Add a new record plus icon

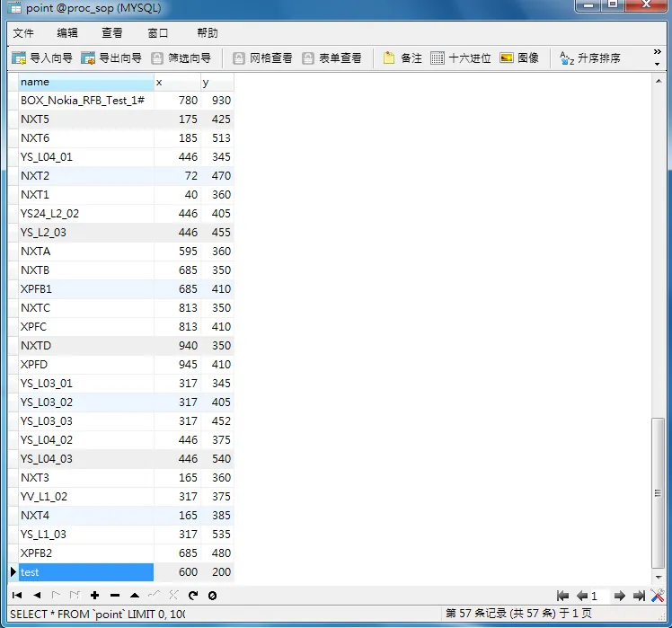click(x=95, y=595)
